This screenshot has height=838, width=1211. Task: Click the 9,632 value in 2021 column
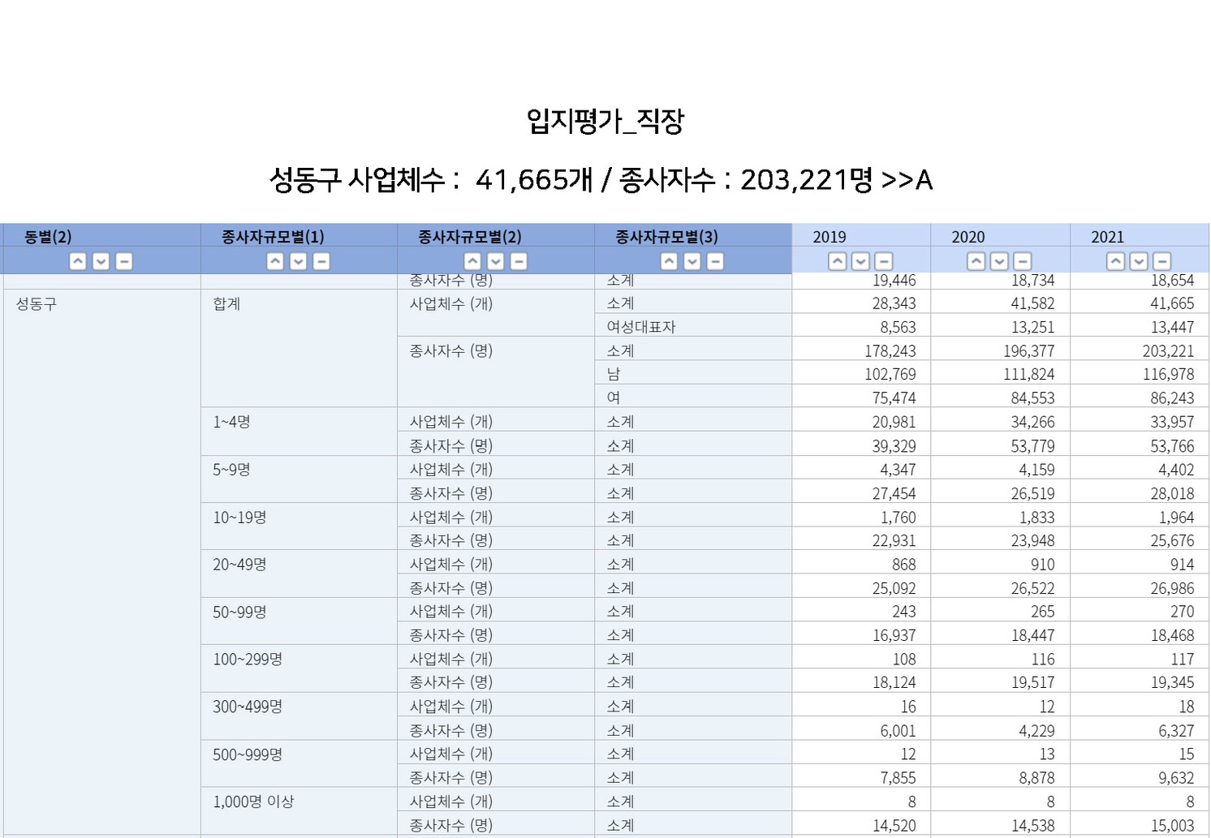click(1176, 777)
